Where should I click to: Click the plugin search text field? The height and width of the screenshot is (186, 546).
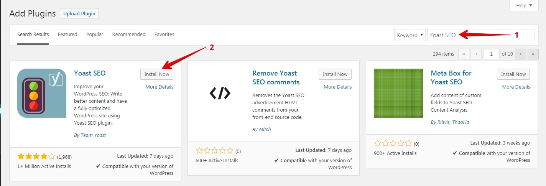(x=480, y=35)
